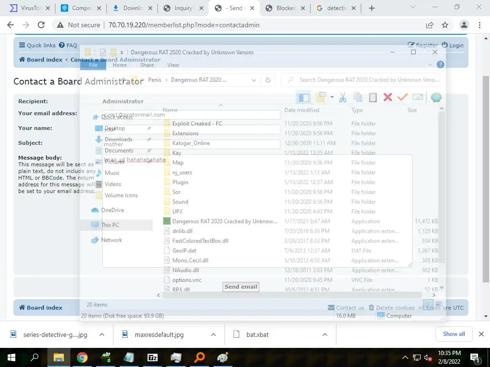
Task: Expand options for maxresdefault.jpg download
Action: (x=213, y=335)
